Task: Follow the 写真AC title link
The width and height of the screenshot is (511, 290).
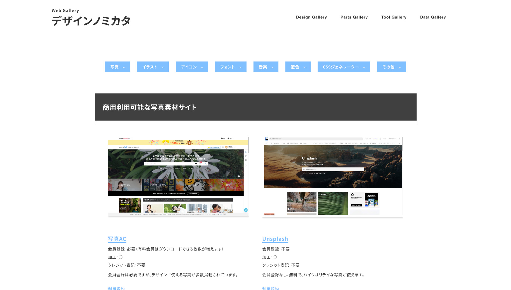Action: (117, 239)
